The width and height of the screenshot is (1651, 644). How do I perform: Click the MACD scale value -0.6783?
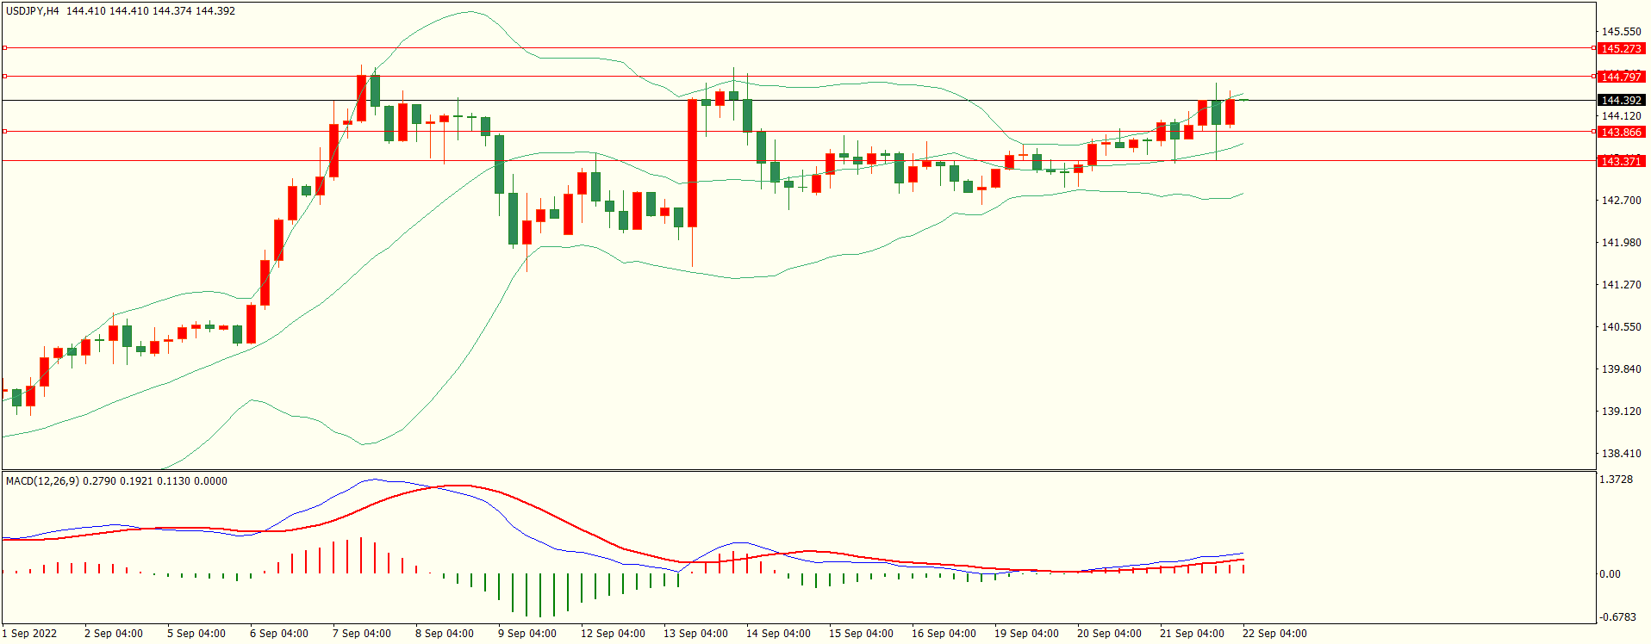click(x=1617, y=617)
